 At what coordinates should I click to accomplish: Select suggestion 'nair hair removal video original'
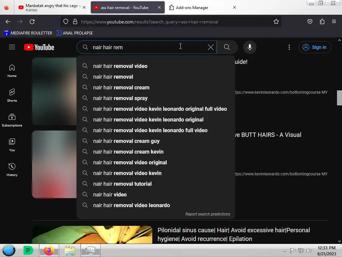(156, 162)
